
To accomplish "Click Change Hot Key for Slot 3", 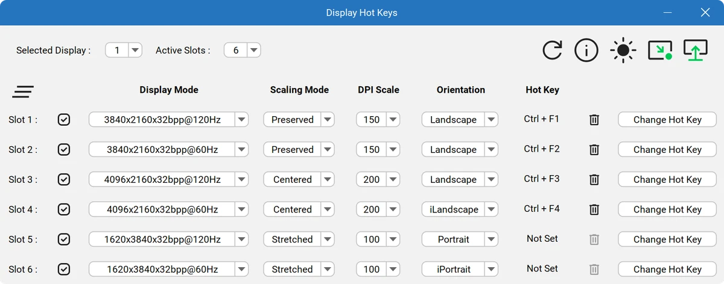I will (x=667, y=179).
